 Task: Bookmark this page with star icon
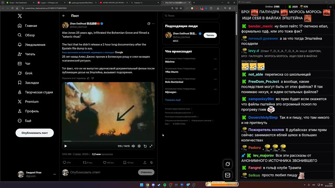click(x=181, y=8)
